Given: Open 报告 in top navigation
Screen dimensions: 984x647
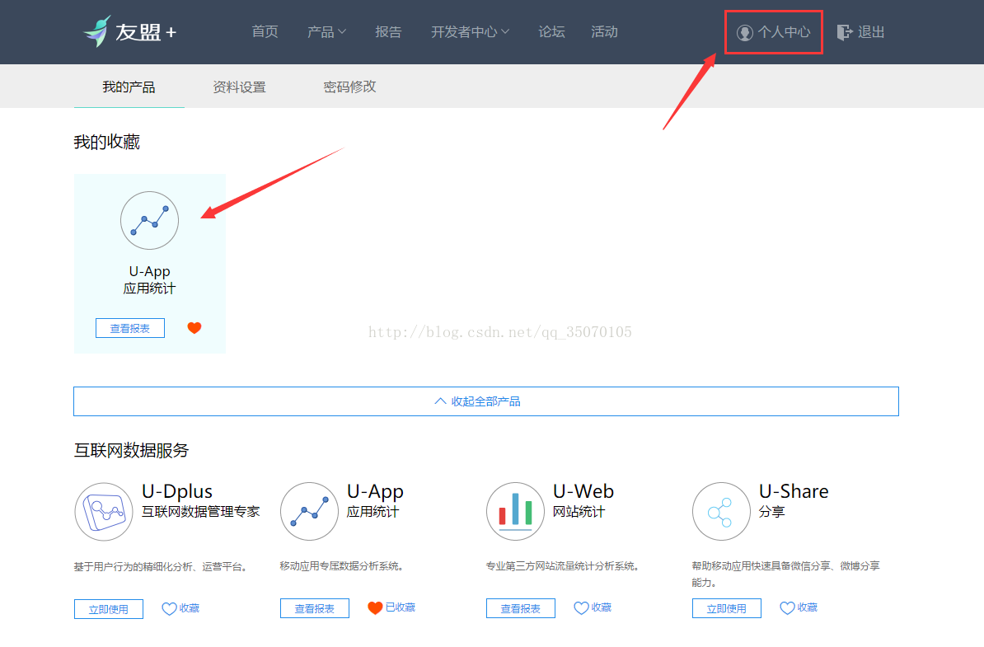Looking at the screenshot, I should click(388, 32).
